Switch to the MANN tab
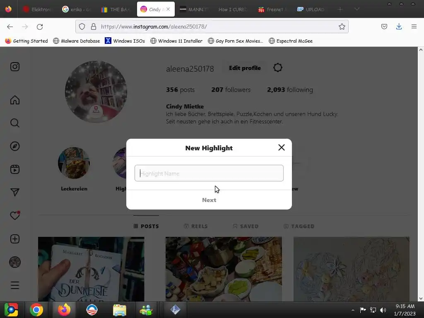Image resolution: width=424 pixels, height=318 pixels. (x=195, y=9)
